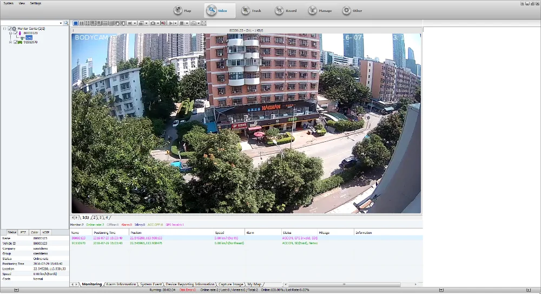
Task: Open the PTZ tab
Action: pyautogui.click(x=23, y=232)
